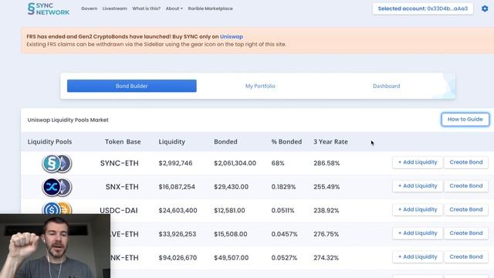The height and width of the screenshot is (278, 494).
Task: Click the Uniswap Liquidity Pools Market heading
Action: pos(68,120)
